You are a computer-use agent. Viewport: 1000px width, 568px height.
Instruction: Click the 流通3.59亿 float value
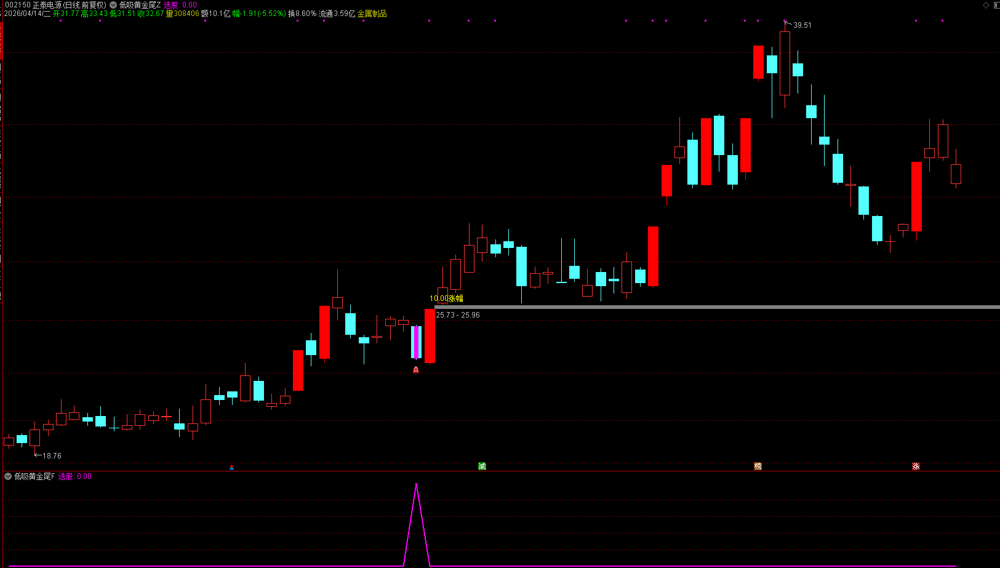(337, 14)
